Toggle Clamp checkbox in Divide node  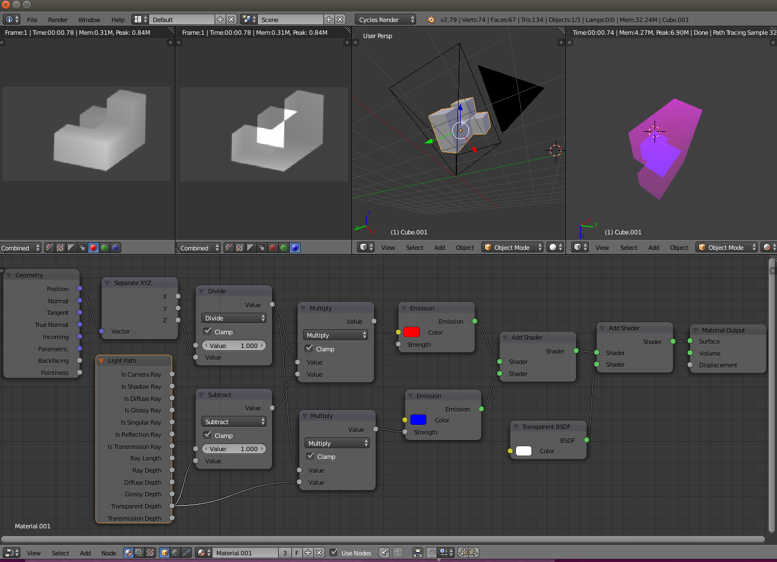pyautogui.click(x=207, y=331)
